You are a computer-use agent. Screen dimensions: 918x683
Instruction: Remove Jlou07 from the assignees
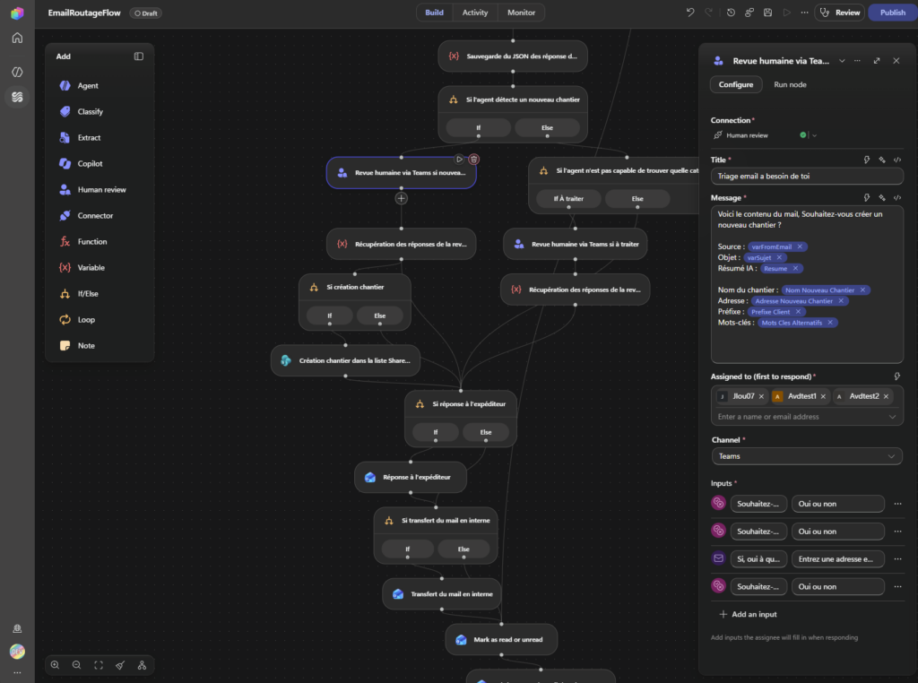761,396
